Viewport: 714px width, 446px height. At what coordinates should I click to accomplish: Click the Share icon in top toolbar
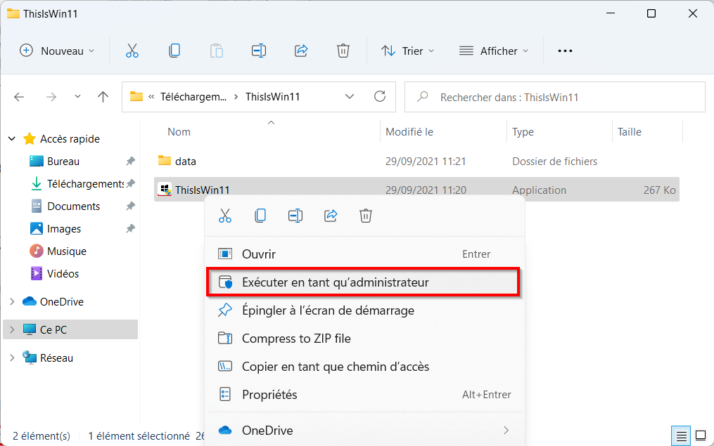tap(301, 51)
